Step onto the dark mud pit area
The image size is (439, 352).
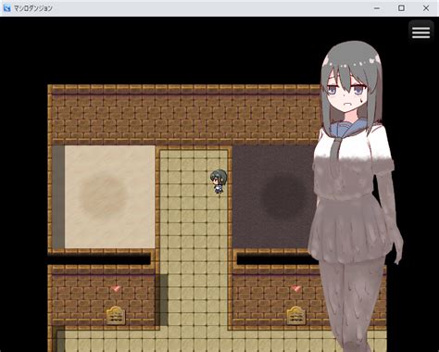[273, 196]
